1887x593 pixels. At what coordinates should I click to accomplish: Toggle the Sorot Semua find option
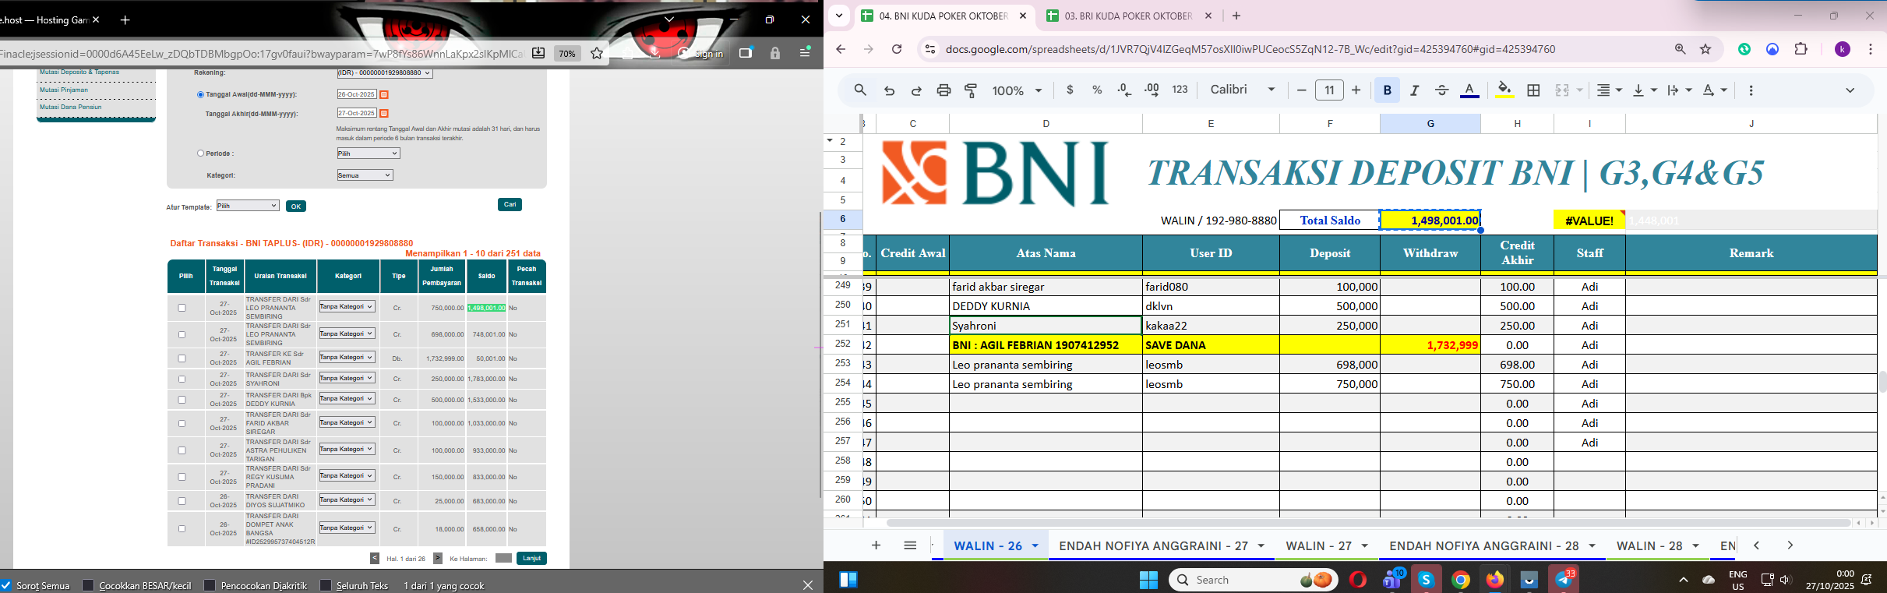pos(6,585)
